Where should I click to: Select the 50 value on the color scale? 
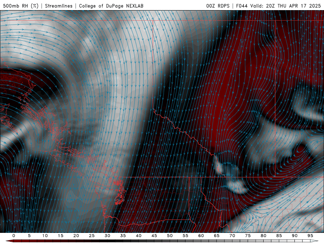pyautogui.click(x=170, y=236)
